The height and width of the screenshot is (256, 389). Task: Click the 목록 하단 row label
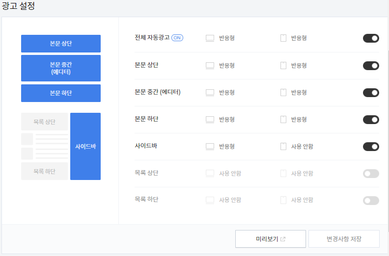[x=146, y=200]
